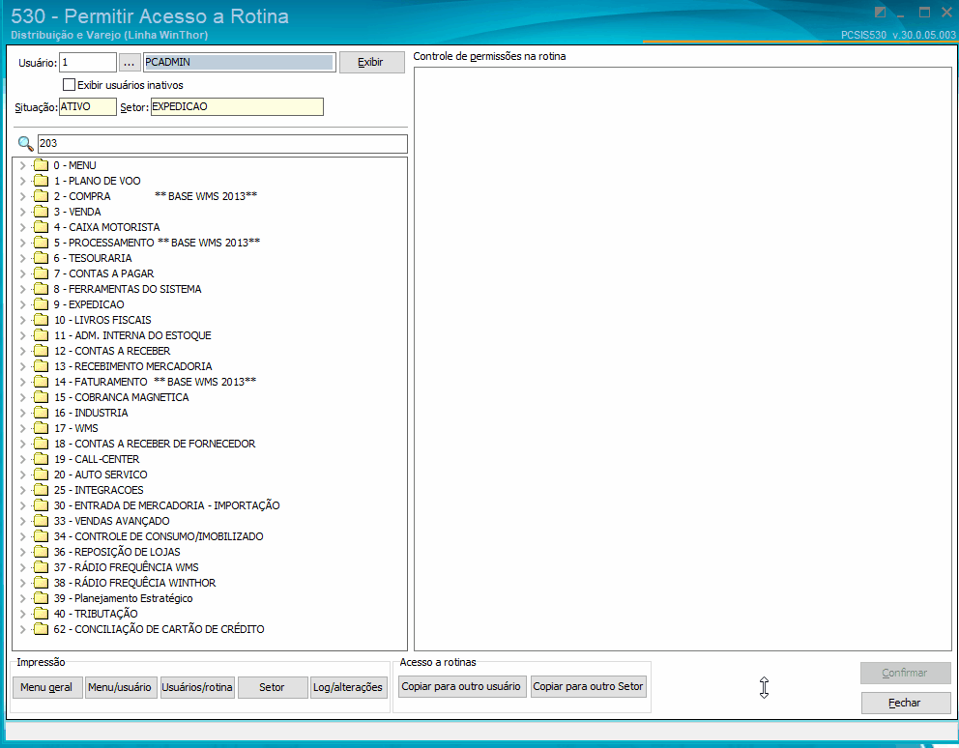The image size is (959, 748).
Task: Click the Exibir button
Action: click(372, 63)
